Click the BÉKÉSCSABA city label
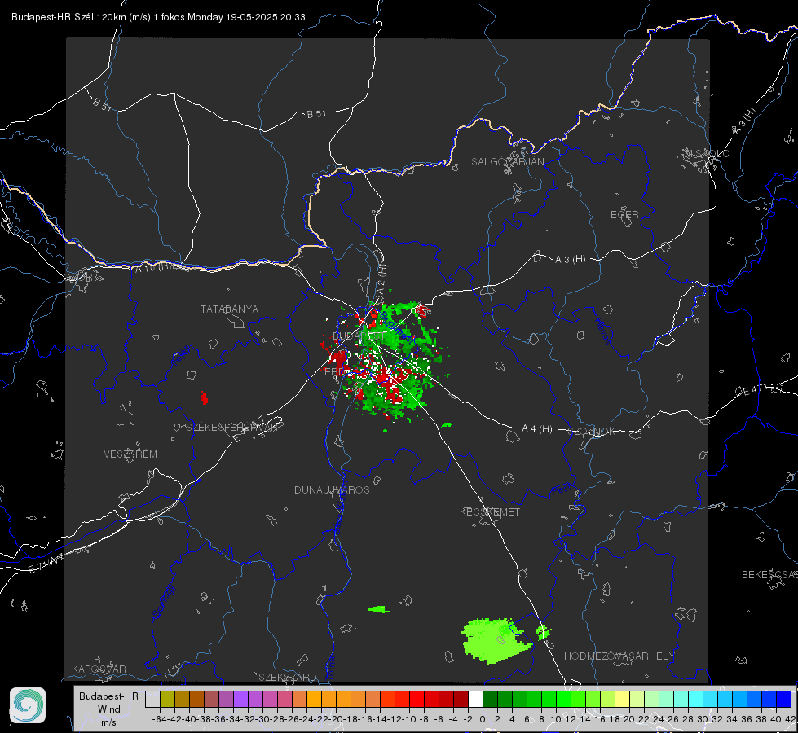Viewport: 798px width, 733px height. click(769, 574)
